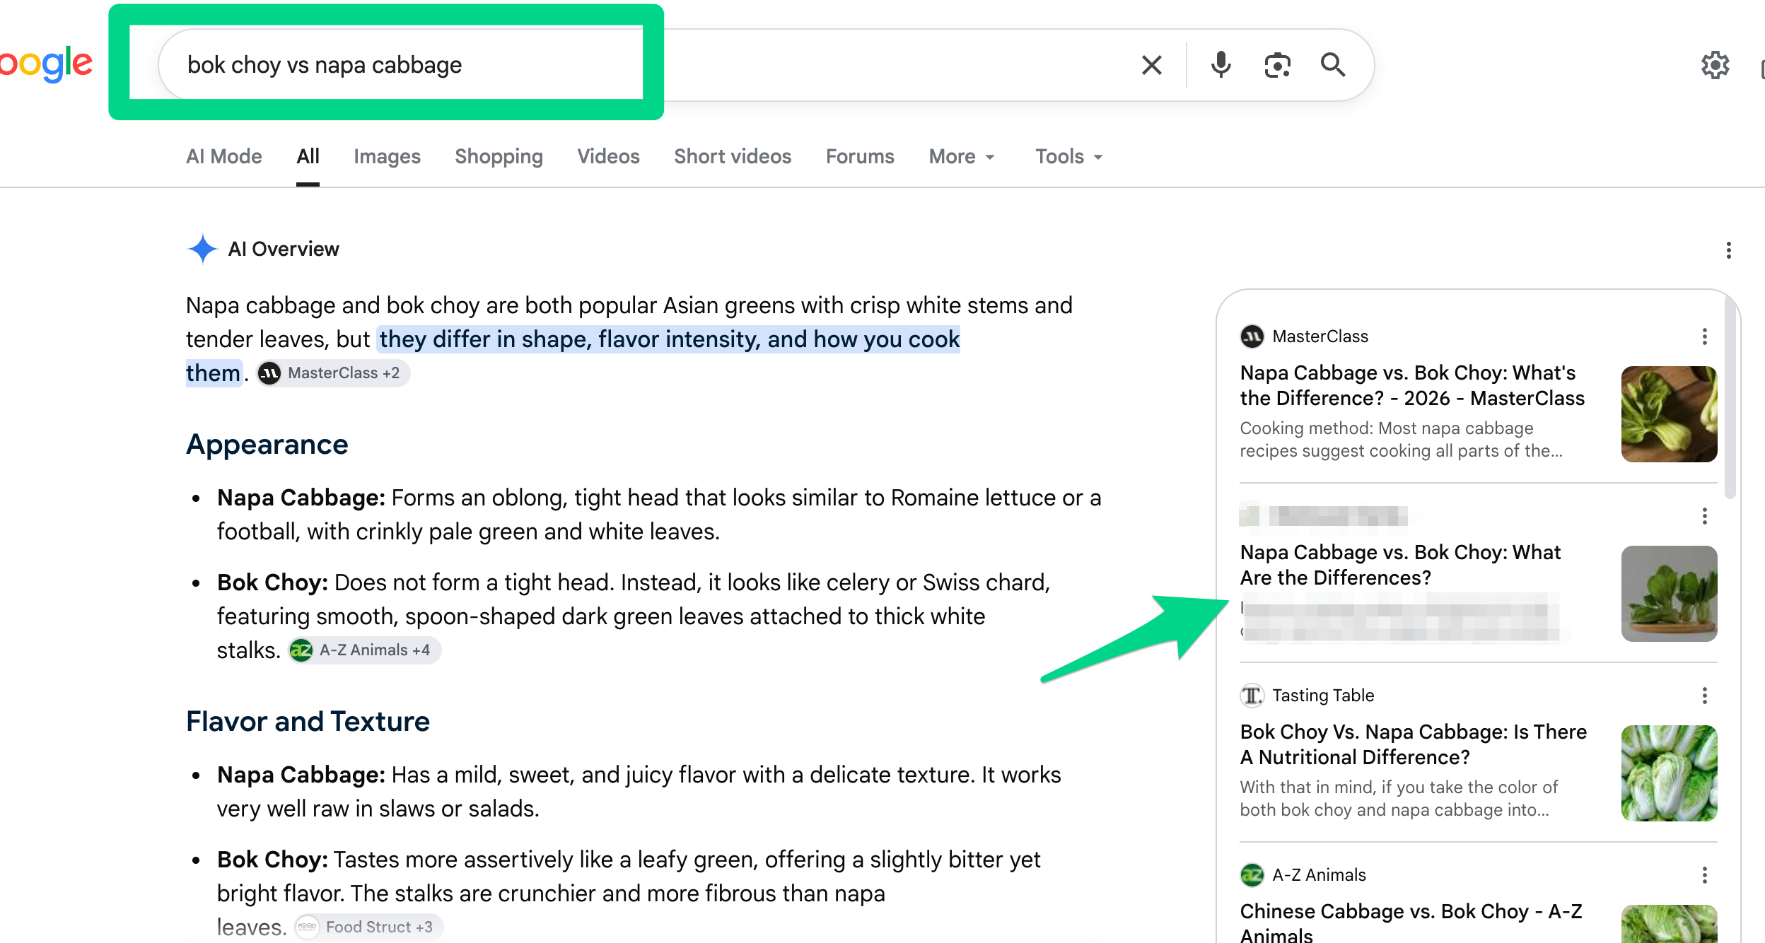The height and width of the screenshot is (943, 1765).
Task: Click the Tasting Table logo icon
Action: pyautogui.click(x=1252, y=696)
